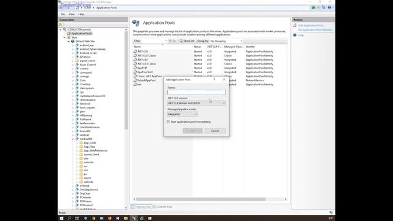The image size is (393, 221).
Task: Click the Filter text box
Action: (154, 41)
